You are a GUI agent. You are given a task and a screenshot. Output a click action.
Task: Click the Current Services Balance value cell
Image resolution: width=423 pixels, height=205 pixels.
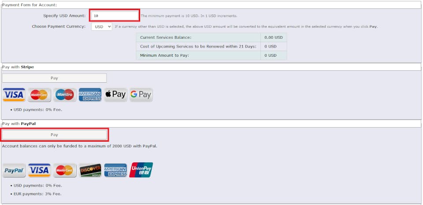(x=274, y=37)
